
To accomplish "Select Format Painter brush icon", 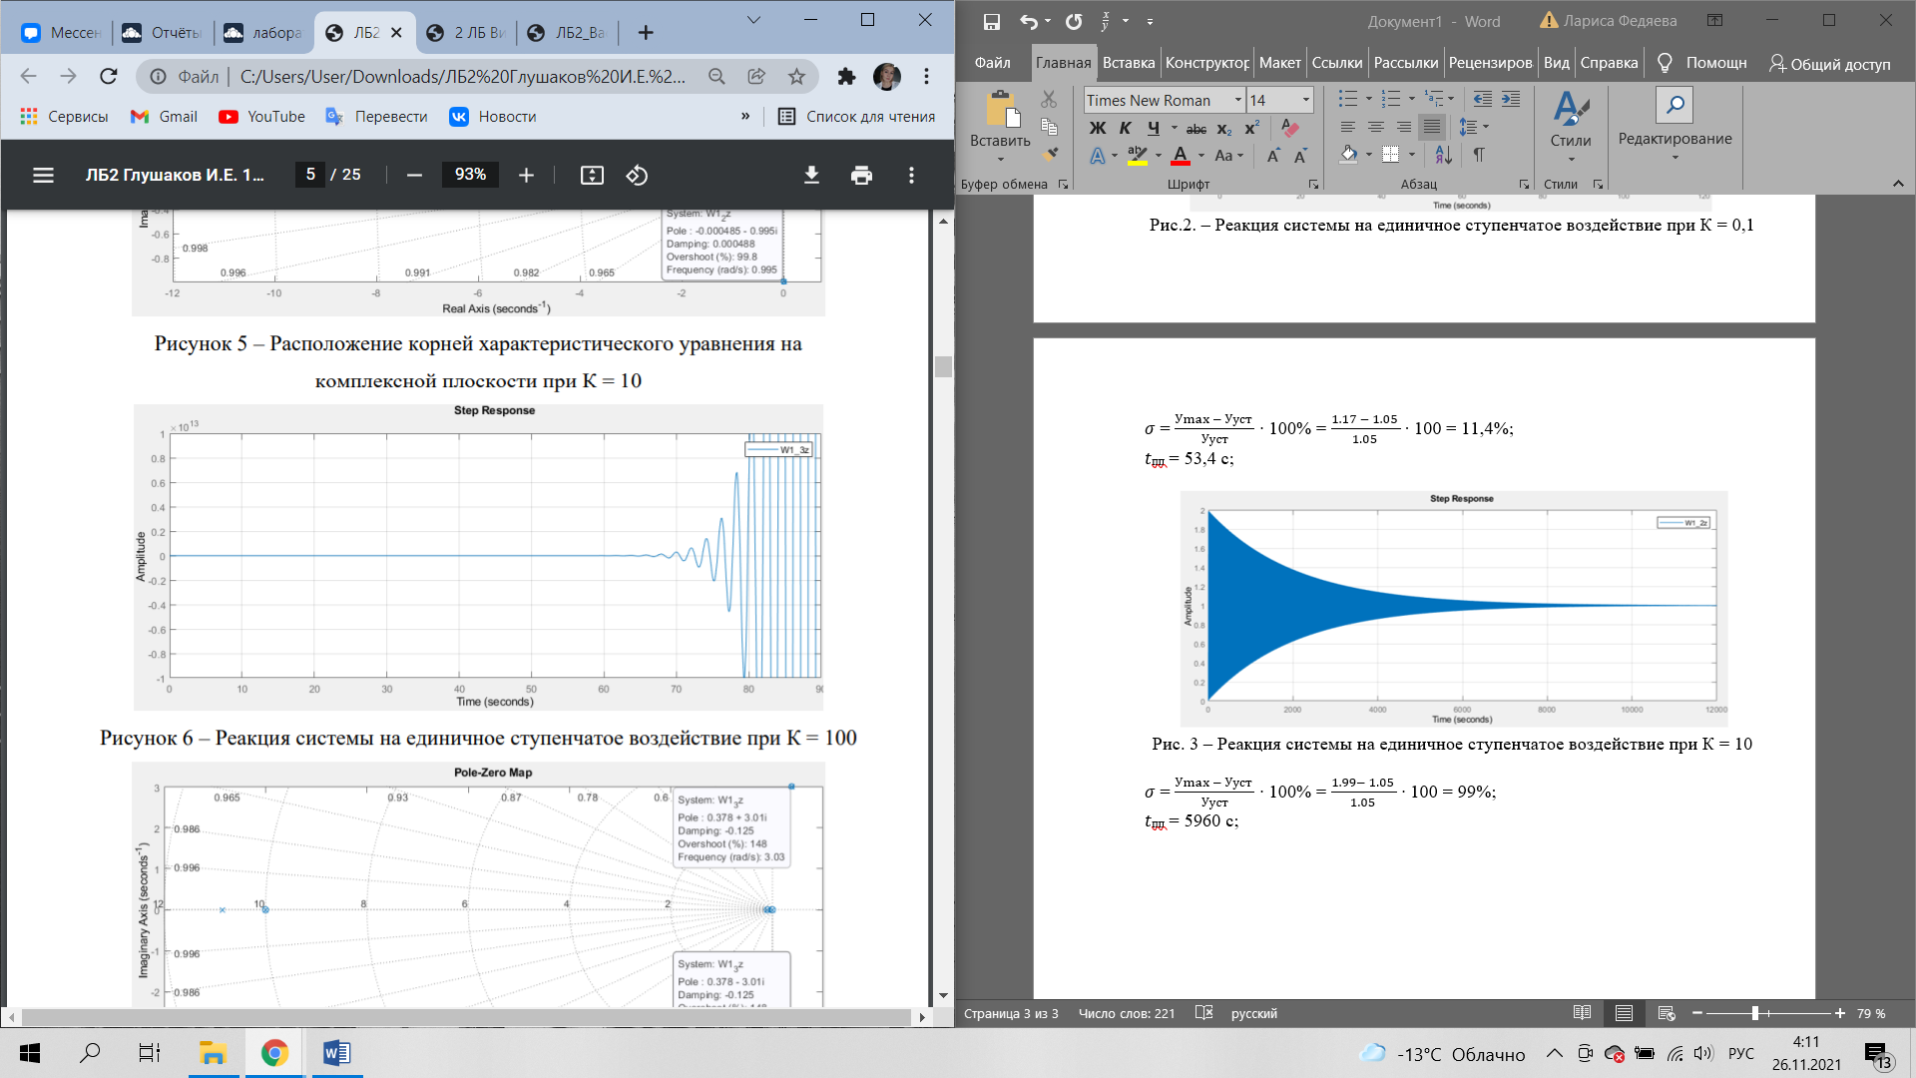I will pyautogui.click(x=1049, y=154).
